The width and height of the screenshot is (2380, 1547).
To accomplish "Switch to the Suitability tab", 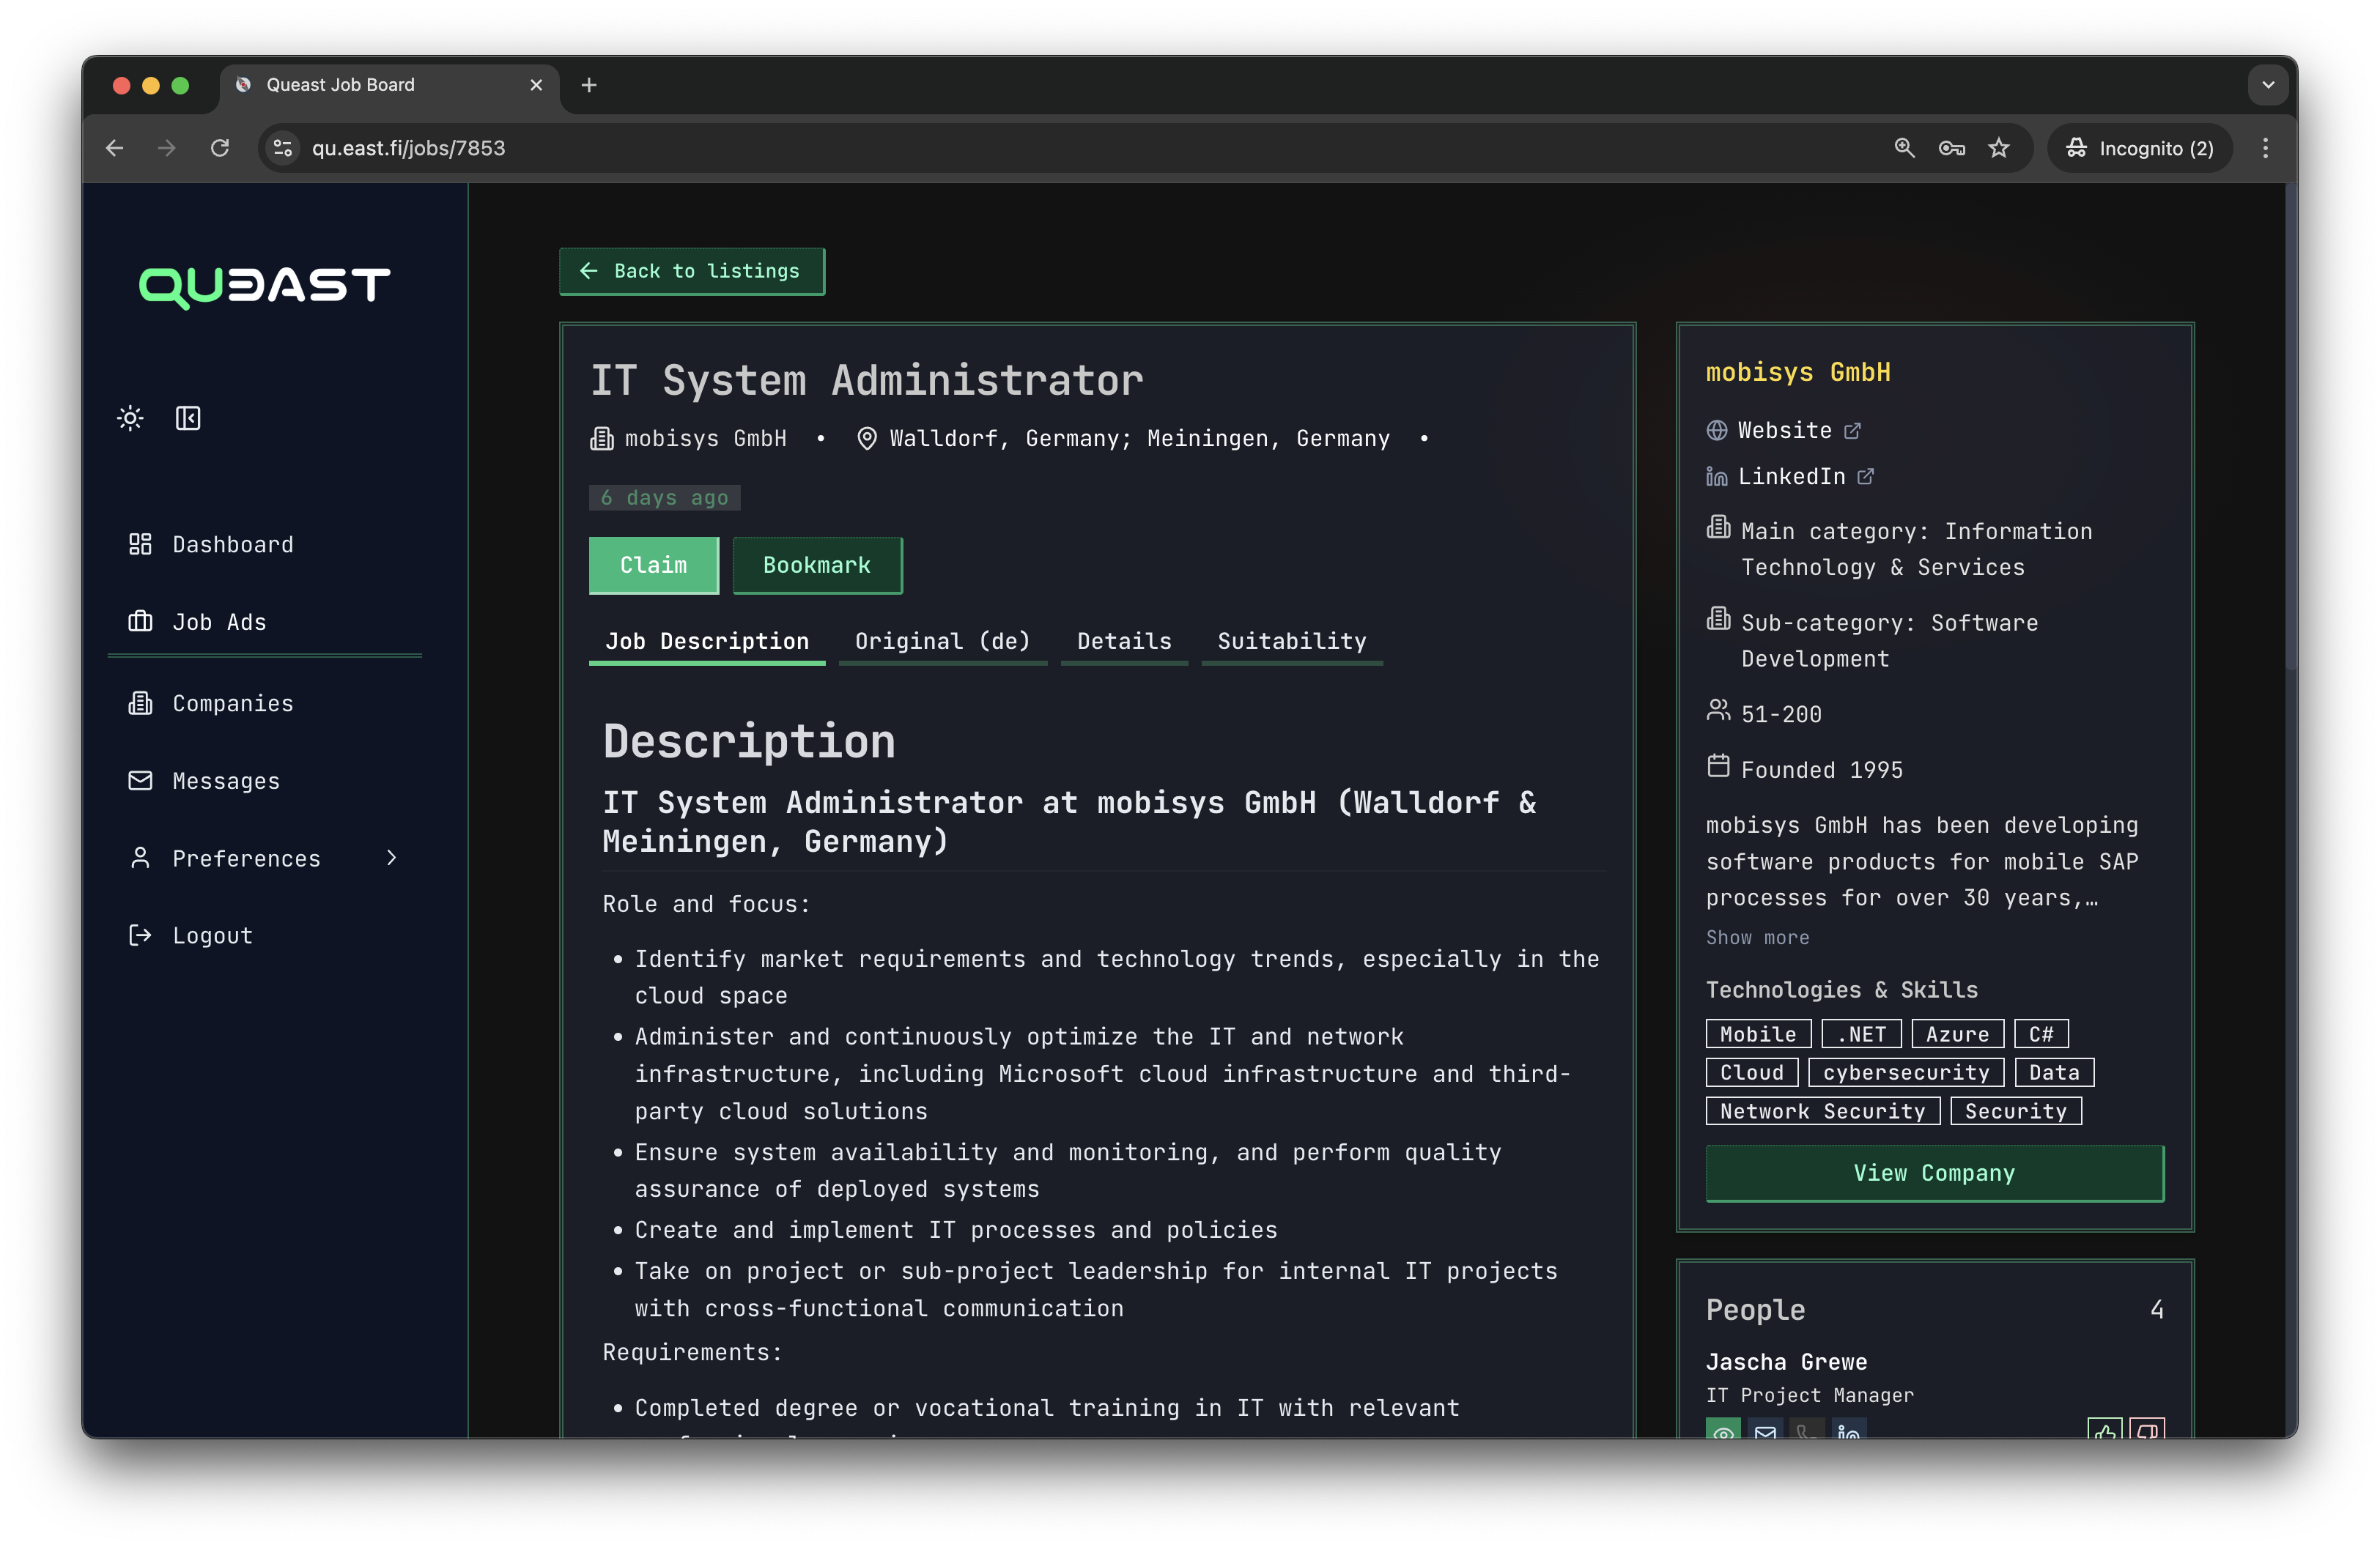I will coord(1291,642).
